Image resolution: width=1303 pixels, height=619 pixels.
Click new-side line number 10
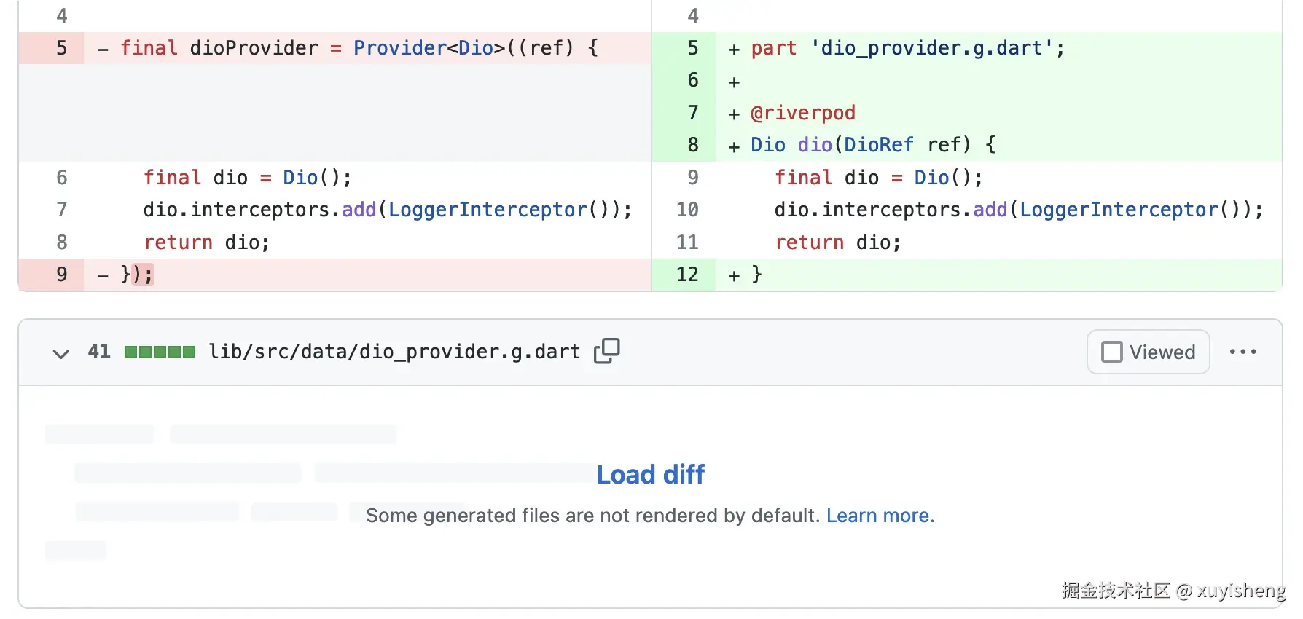(x=687, y=210)
